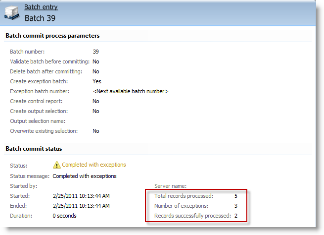Screen dimensions: 324x235
Task: Click the Records successfully processed count
Action: (236, 216)
